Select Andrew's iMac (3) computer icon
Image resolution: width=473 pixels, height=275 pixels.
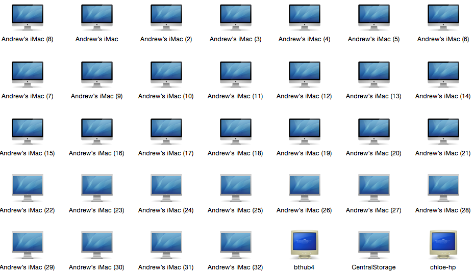tap(236, 17)
